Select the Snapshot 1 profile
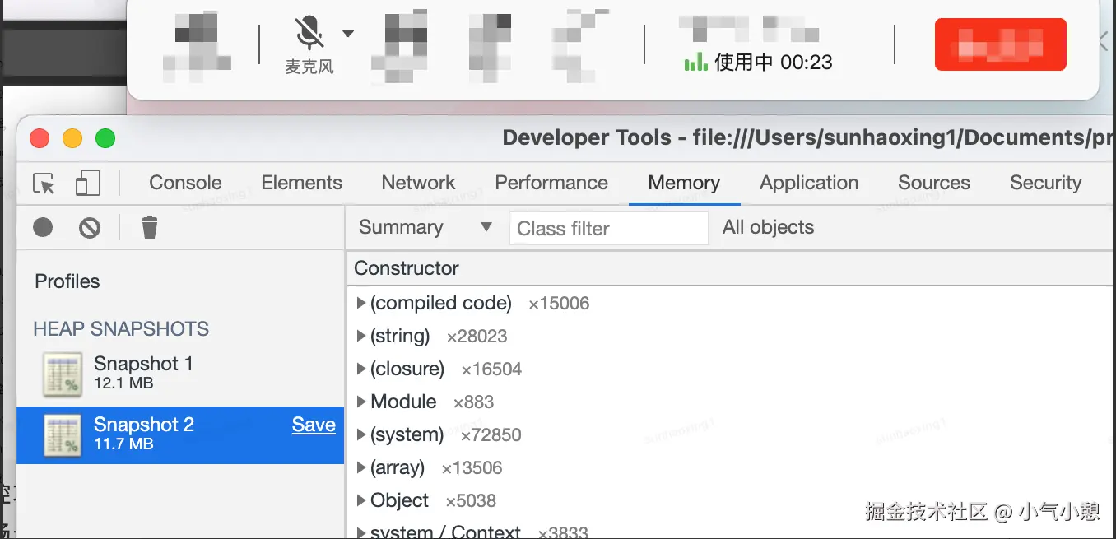 pos(143,373)
